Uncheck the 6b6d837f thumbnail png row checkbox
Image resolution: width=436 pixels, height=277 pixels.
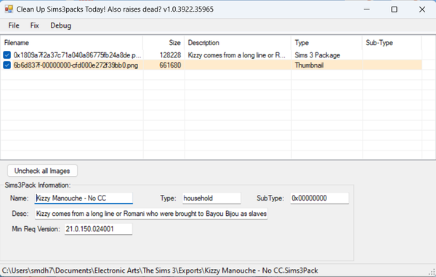coord(7,65)
